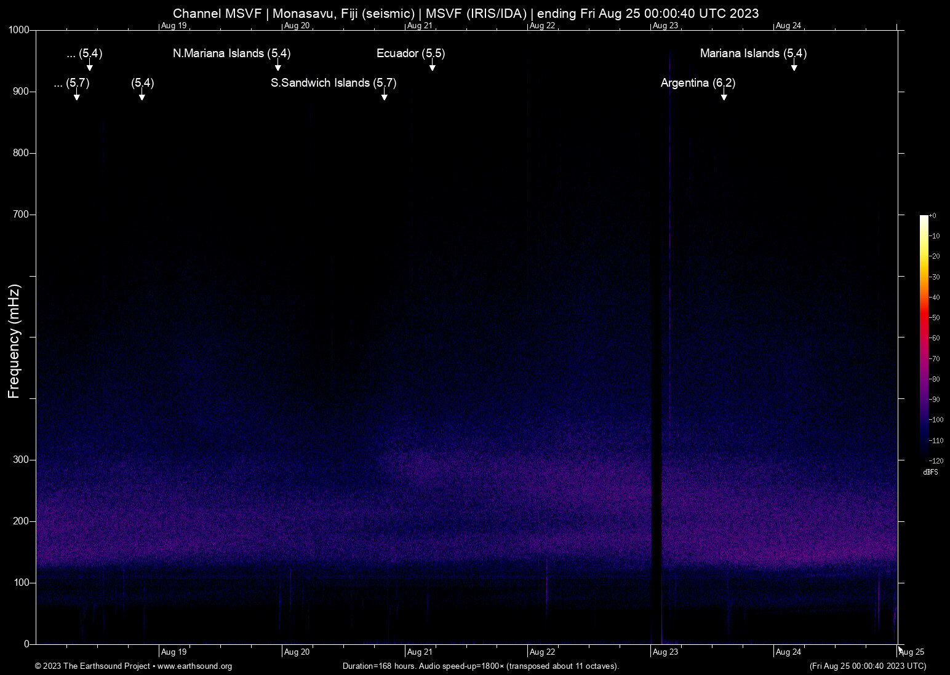
Task: Select the -60 mark on the color scale
Action: click(x=935, y=338)
